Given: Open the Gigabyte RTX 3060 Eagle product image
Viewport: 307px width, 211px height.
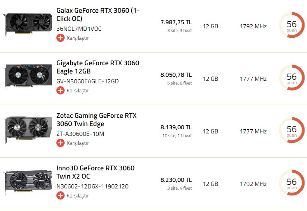Looking at the screenshot, I should [28, 77].
